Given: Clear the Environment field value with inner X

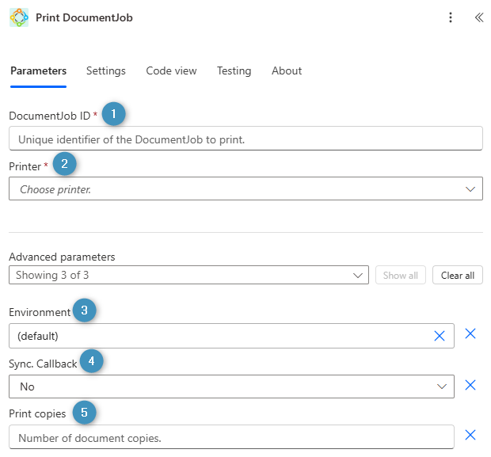Looking at the screenshot, I should (440, 336).
